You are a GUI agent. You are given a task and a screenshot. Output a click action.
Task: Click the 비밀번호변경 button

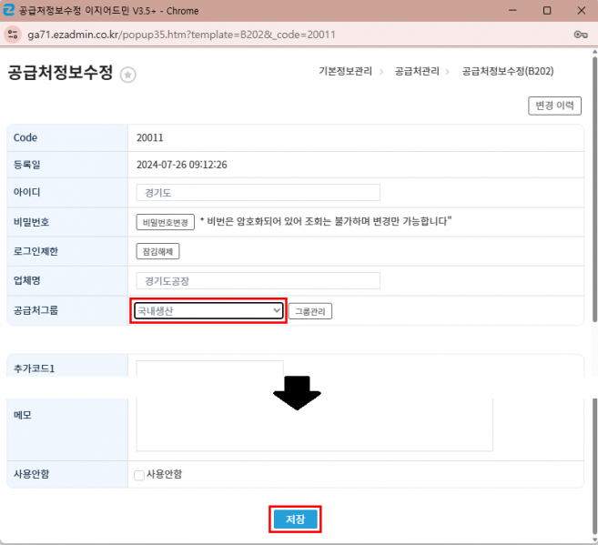(x=166, y=222)
